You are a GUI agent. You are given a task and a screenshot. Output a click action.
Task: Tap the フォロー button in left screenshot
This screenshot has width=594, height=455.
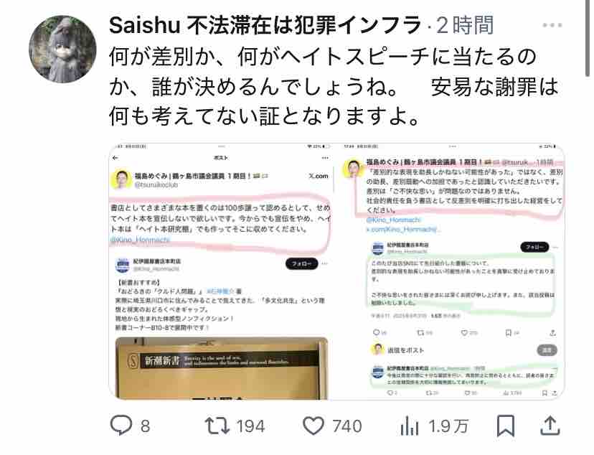[301, 263]
